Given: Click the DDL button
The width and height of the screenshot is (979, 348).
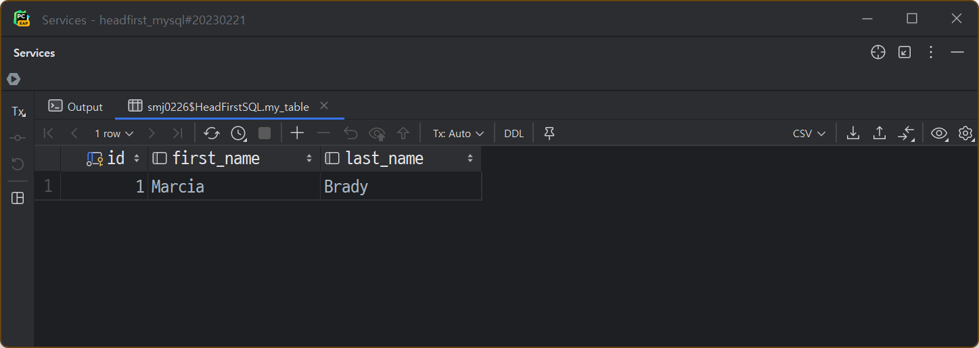Looking at the screenshot, I should 514,133.
